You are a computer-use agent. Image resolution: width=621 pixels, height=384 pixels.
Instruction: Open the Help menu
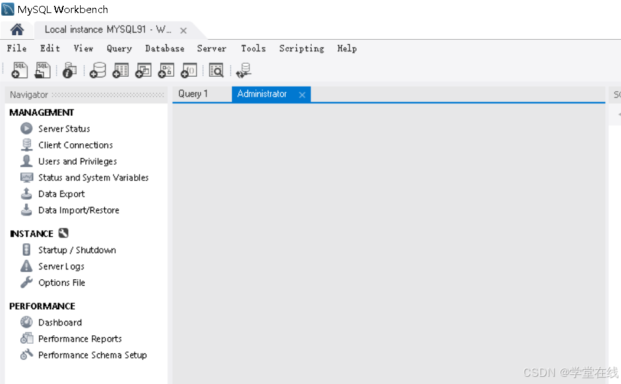[x=347, y=49]
